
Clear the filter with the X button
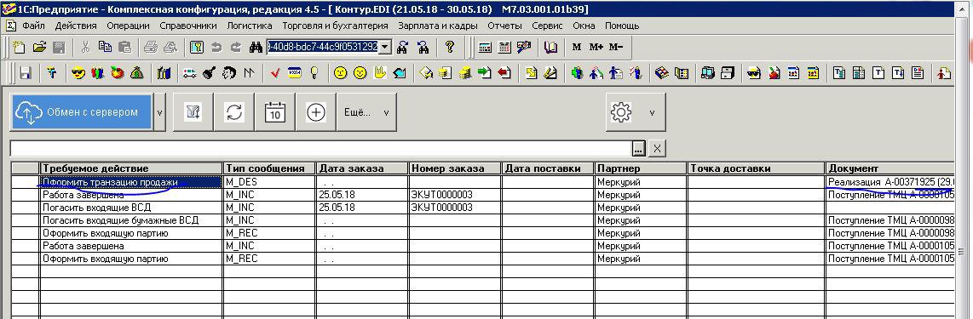tap(658, 149)
